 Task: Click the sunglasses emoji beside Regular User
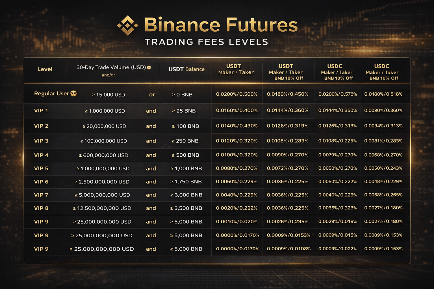[73, 94]
